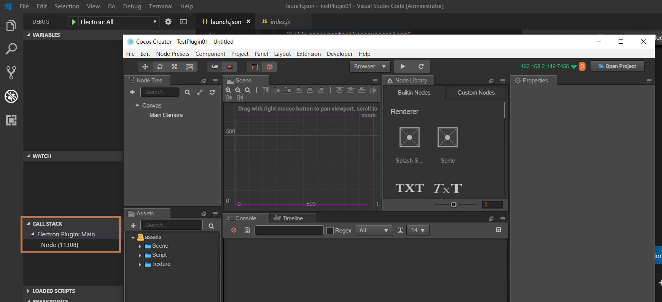662x302 pixels.
Task: Select the Move transform tool
Action: tap(145, 67)
